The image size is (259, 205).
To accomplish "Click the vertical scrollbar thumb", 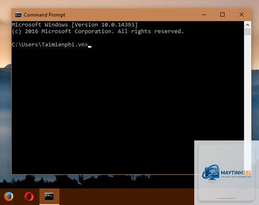I will [x=248, y=32].
